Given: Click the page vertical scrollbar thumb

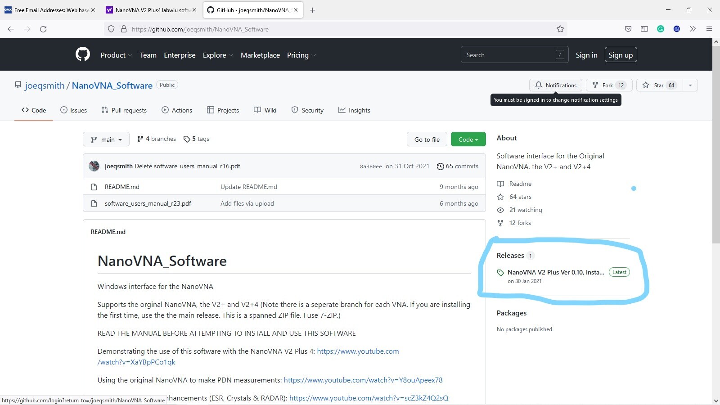Looking at the screenshot, I should coord(716,144).
